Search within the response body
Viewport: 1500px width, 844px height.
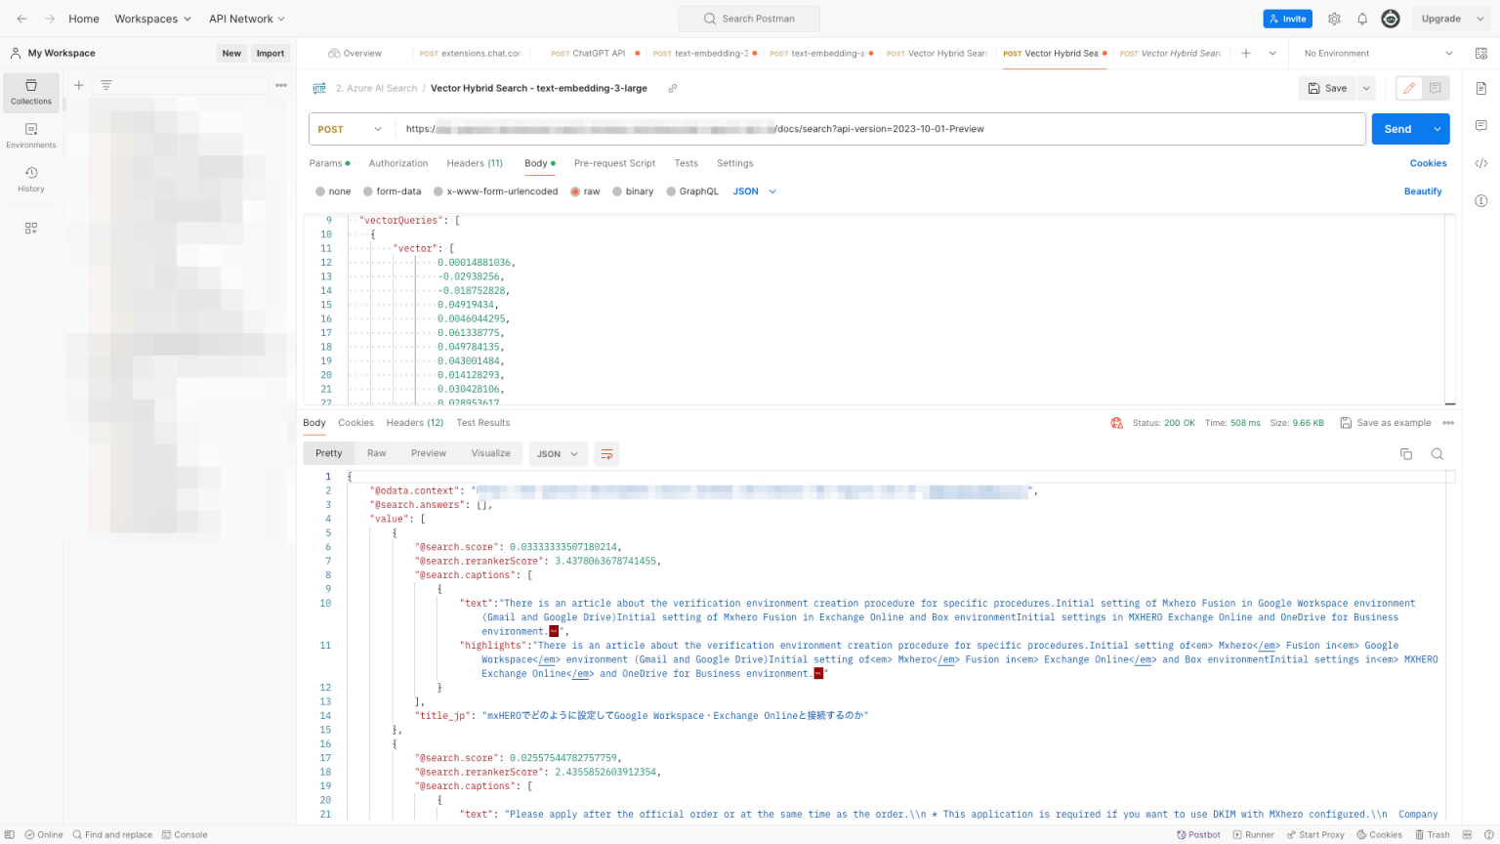(x=1437, y=453)
